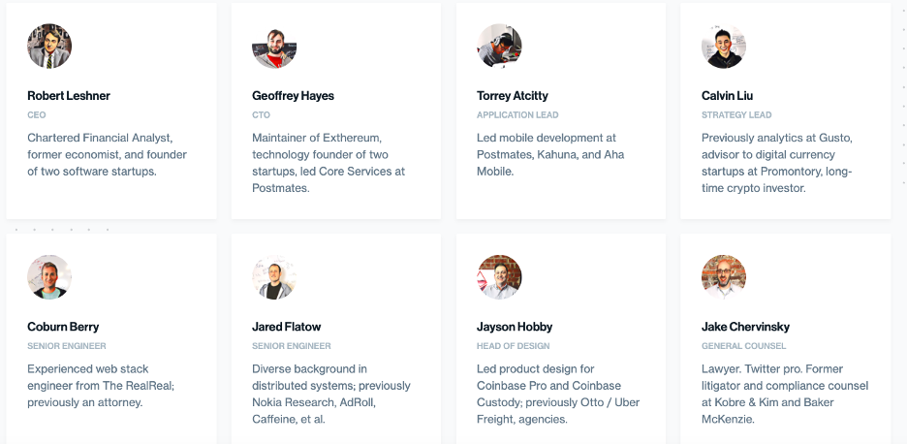
Task: Select the Torrey Atcitty name
Action: [x=512, y=96]
